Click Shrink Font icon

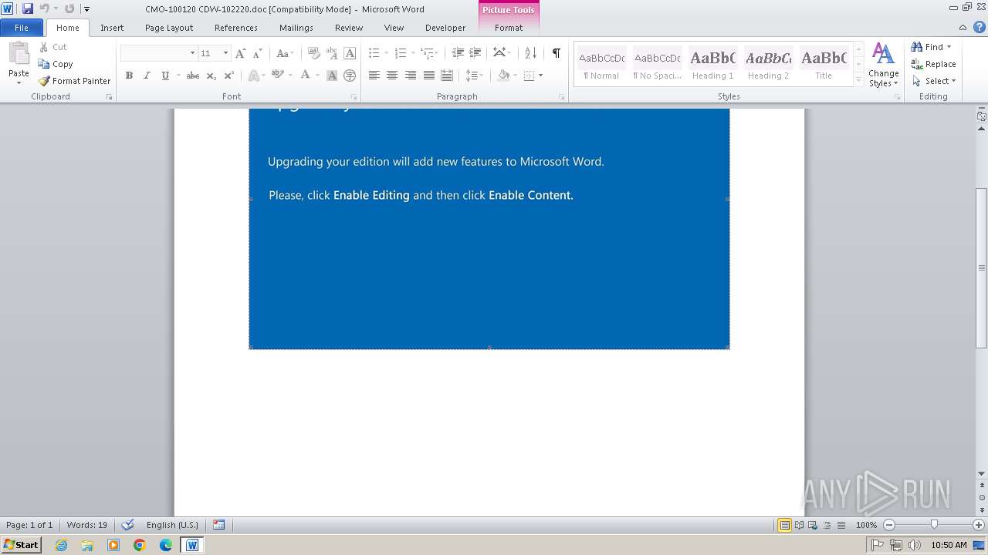point(258,53)
